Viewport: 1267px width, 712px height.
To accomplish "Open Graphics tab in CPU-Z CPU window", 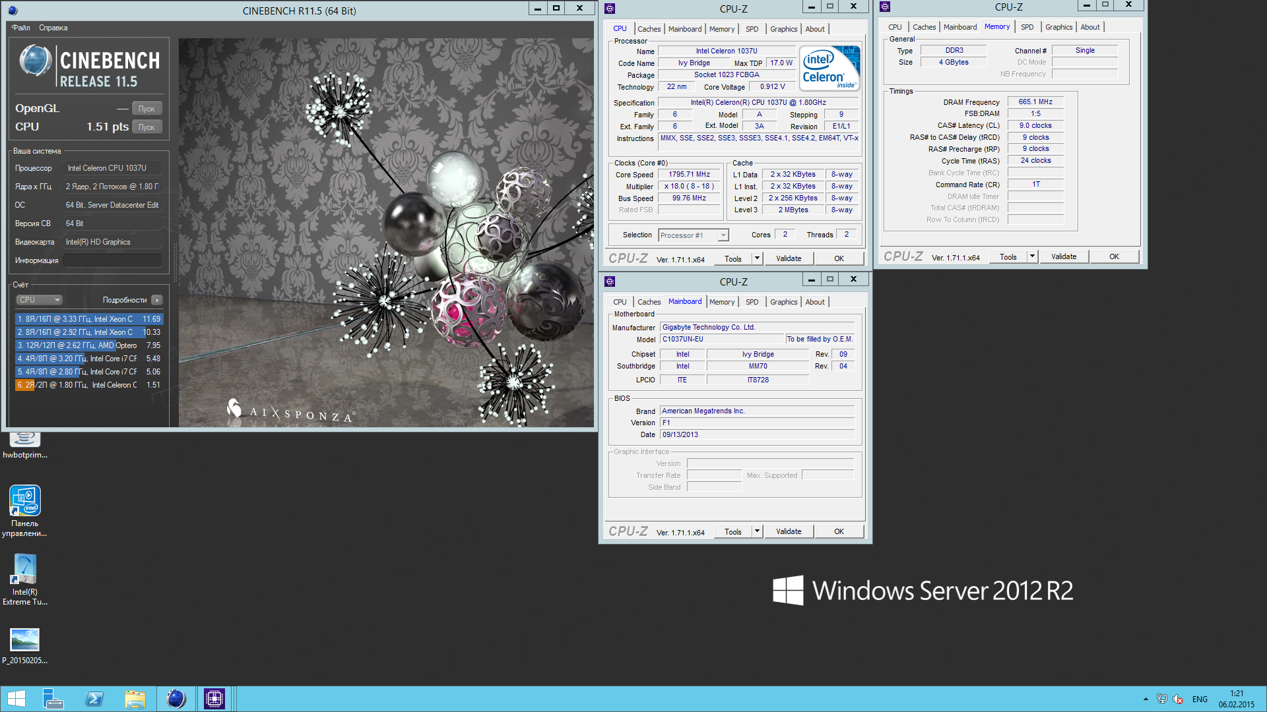I will point(783,29).
